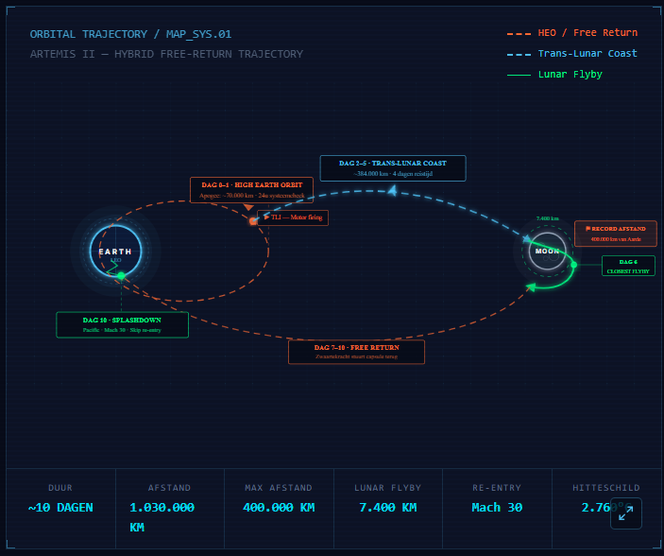Click the 1.030.000 KM distance value
Image resolution: width=664 pixels, height=556 pixels.
pyautogui.click(x=162, y=517)
